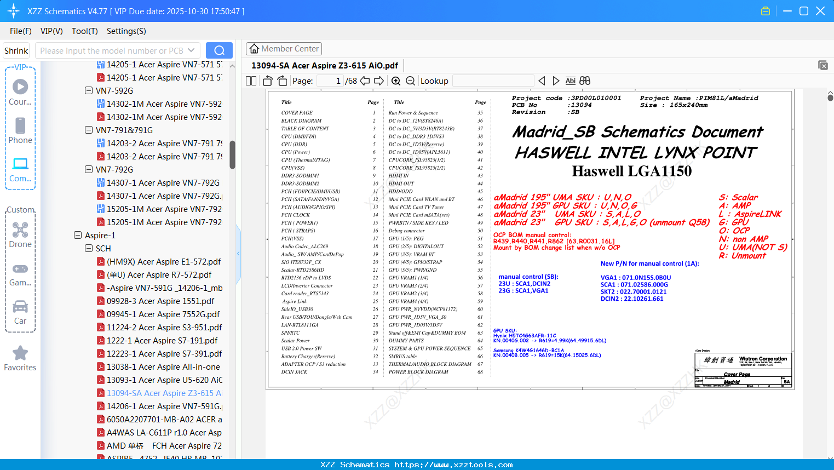Click the Shrink button

(x=16, y=50)
